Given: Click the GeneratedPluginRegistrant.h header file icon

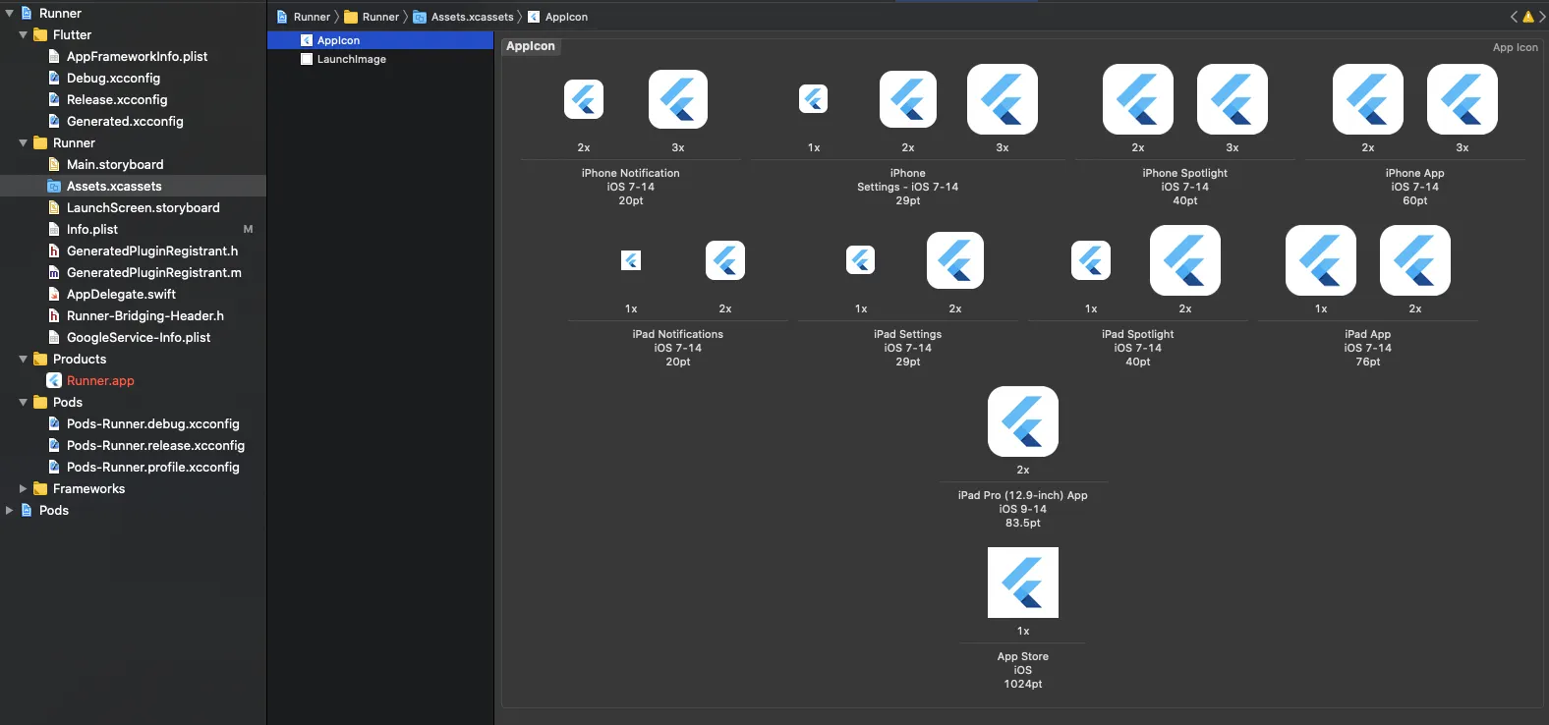Looking at the screenshot, I should (54, 251).
